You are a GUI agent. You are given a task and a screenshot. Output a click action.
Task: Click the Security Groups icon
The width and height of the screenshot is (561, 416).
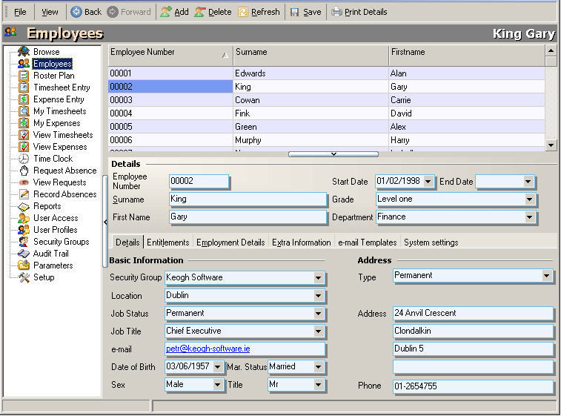pyautogui.click(x=24, y=241)
